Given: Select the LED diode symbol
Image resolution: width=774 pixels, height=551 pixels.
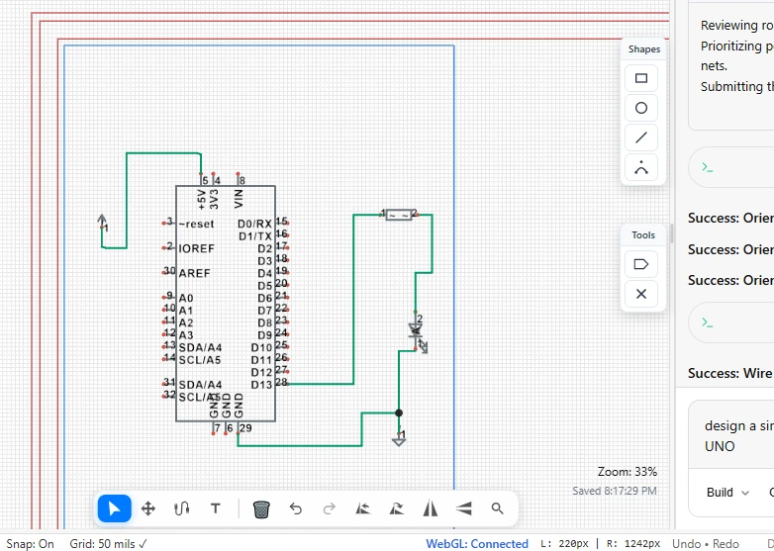Looking at the screenshot, I should 417,333.
